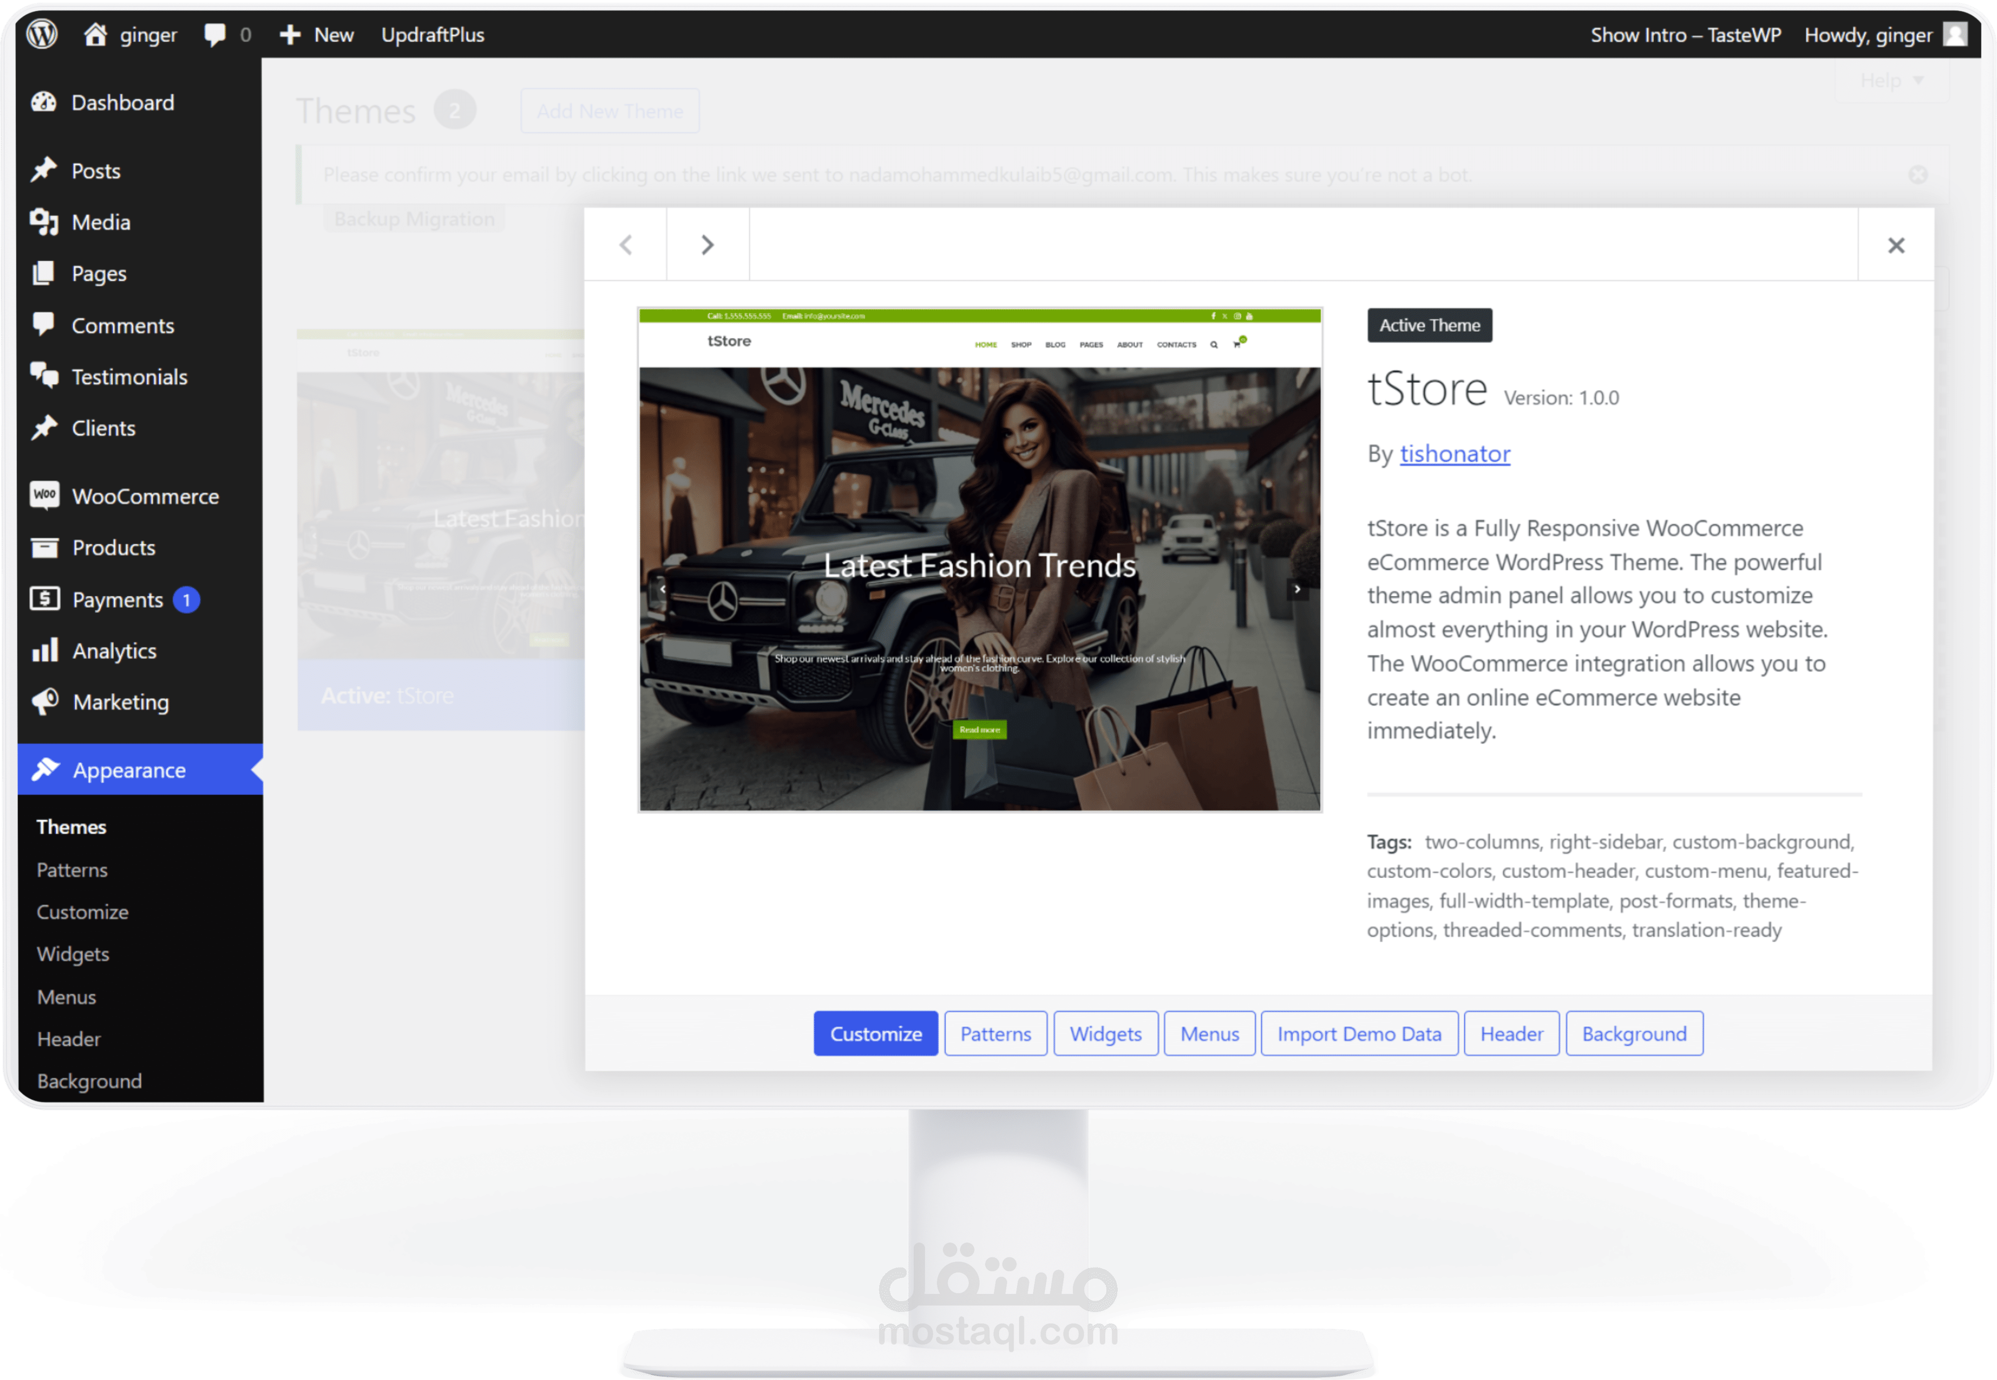The image size is (1997, 1380).
Task: Click the Version: 1.0.0 text
Action: click(1562, 398)
